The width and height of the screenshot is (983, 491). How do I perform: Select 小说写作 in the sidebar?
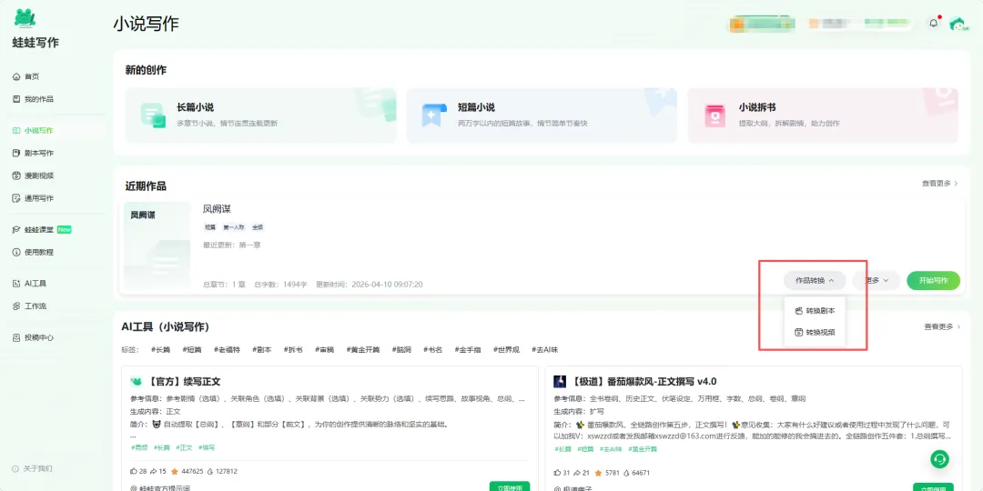33,130
